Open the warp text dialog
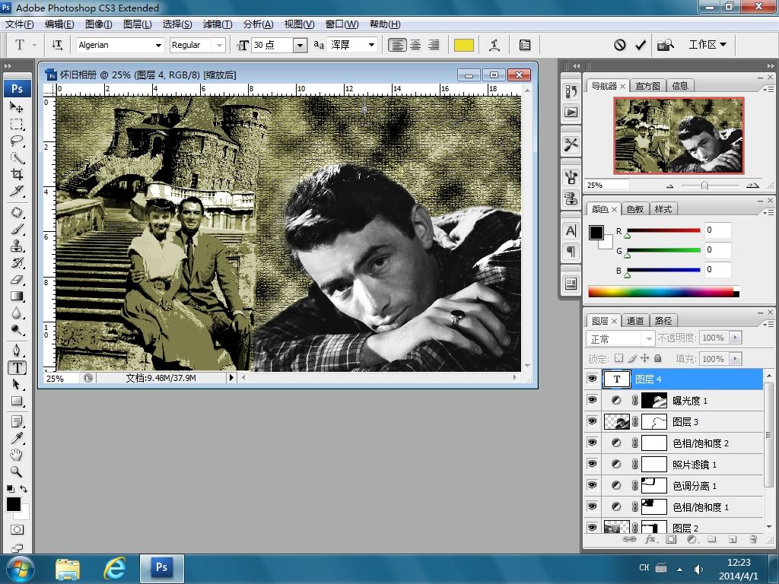Viewport: 779px width, 584px height. click(x=494, y=45)
